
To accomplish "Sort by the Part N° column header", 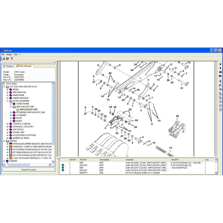I will [x=89, y=160].
